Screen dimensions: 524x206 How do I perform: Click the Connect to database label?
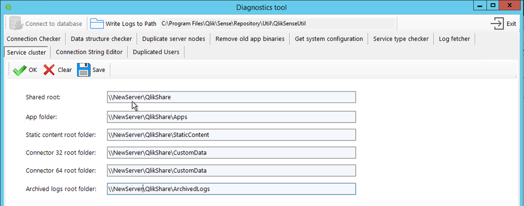[x=54, y=24]
